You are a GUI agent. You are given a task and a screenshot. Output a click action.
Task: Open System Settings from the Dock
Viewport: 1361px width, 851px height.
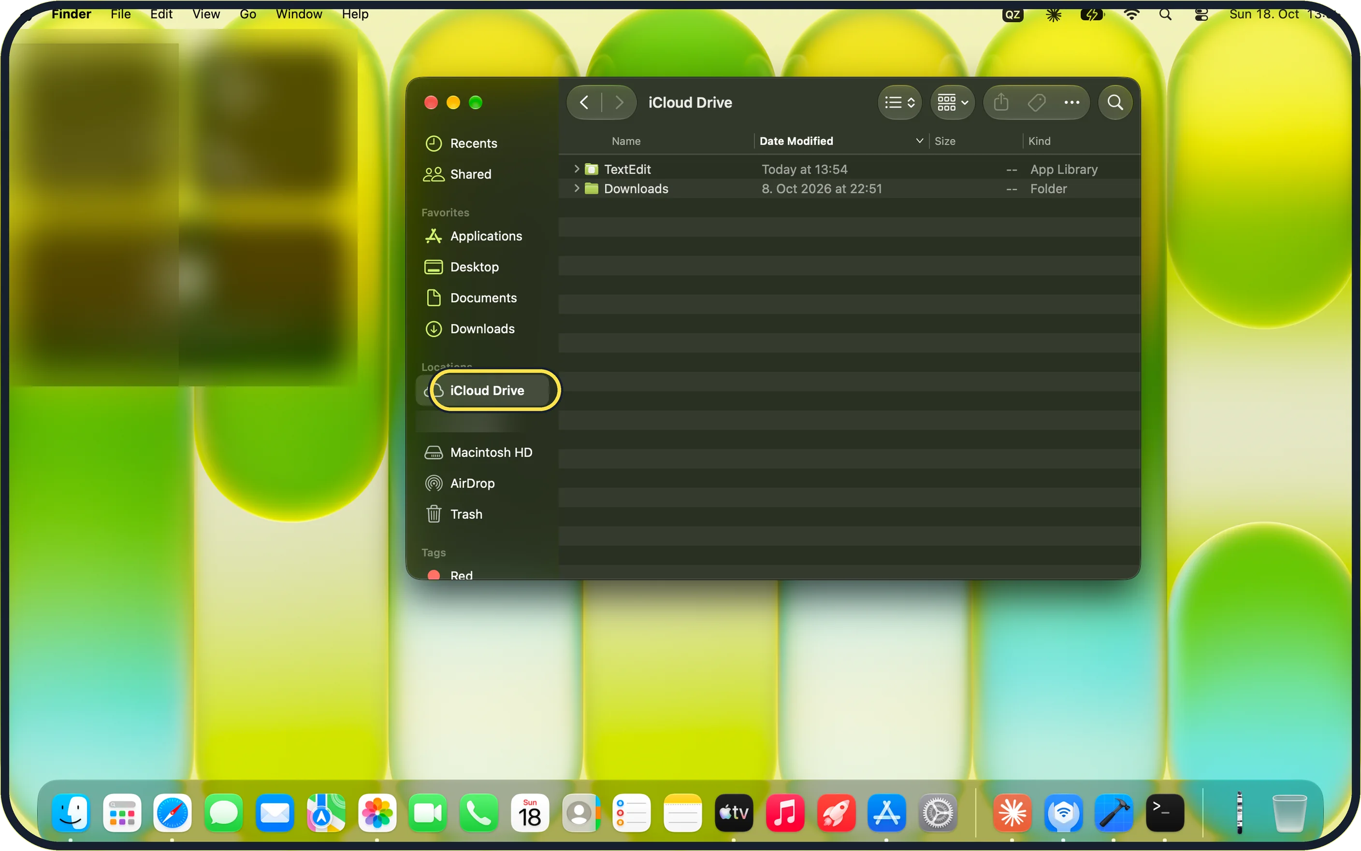938,812
